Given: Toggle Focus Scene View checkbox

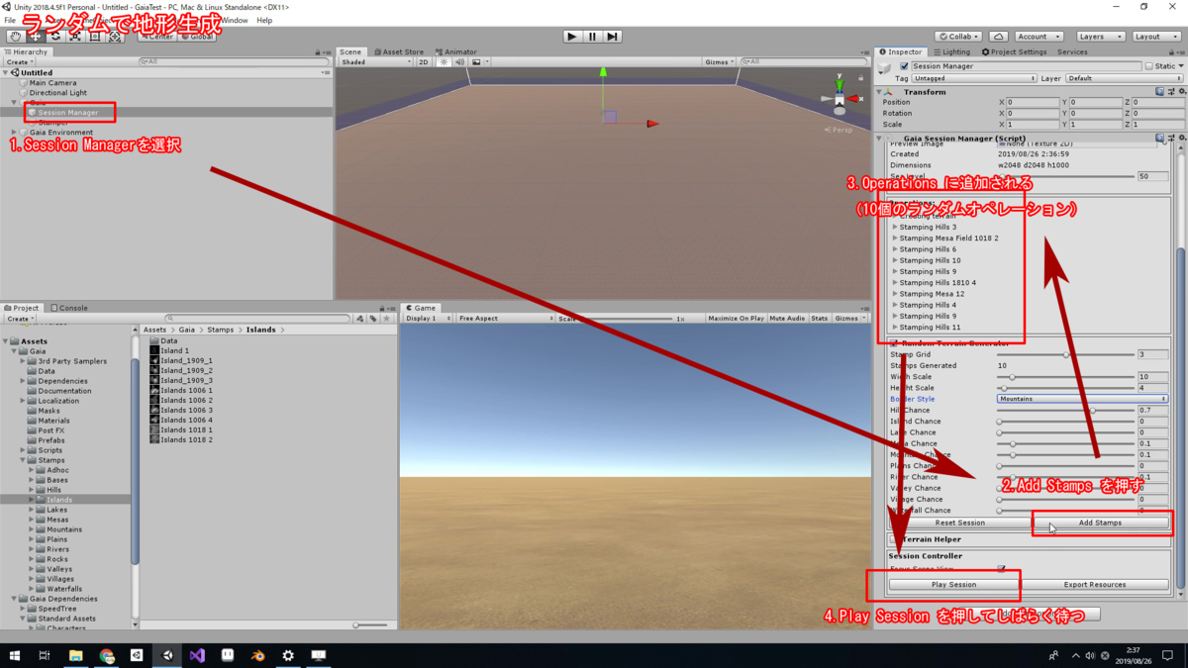Looking at the screenshot, I should click(x=1002, y=569).
